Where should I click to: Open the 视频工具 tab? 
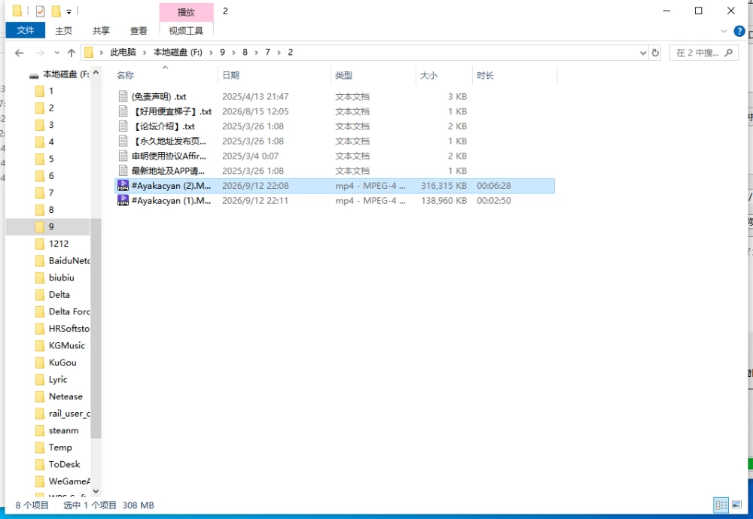pyautogui.click(x=186, y=31)
